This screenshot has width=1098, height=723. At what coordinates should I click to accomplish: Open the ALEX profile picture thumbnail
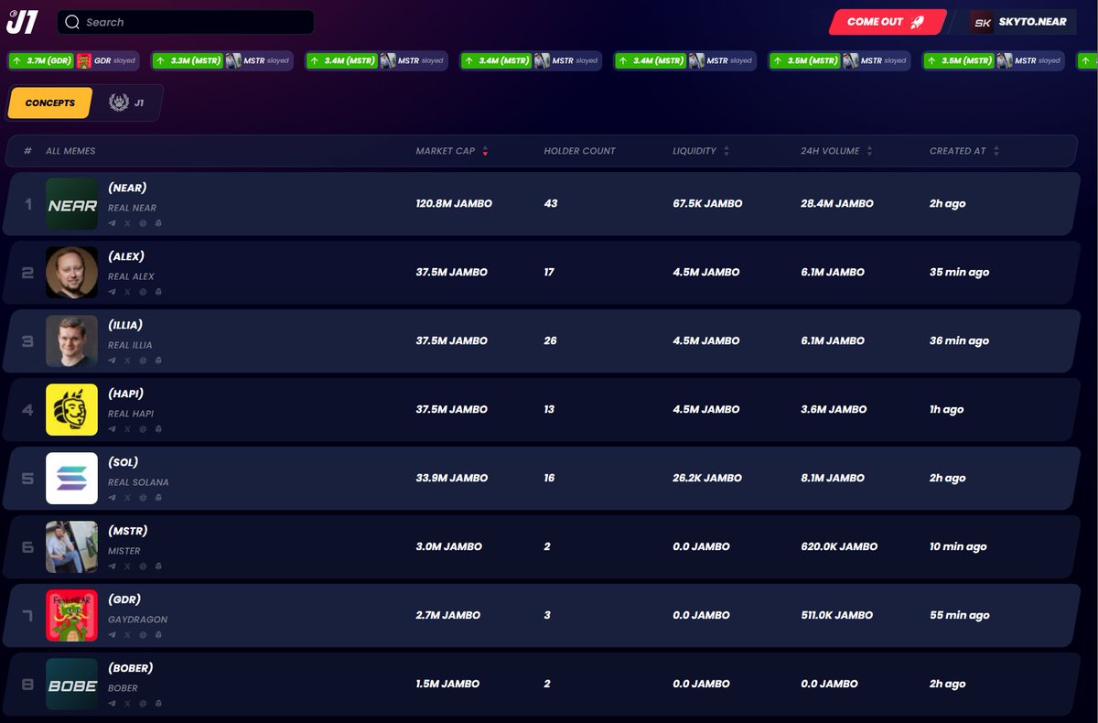point(72,273)
